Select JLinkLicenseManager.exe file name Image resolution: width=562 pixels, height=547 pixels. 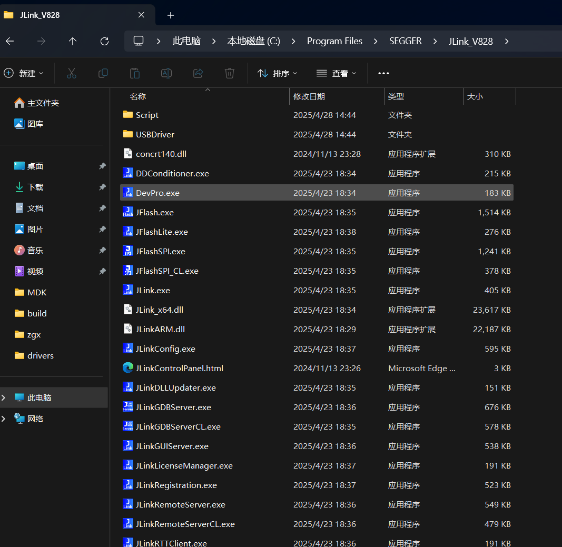point(184,465)
